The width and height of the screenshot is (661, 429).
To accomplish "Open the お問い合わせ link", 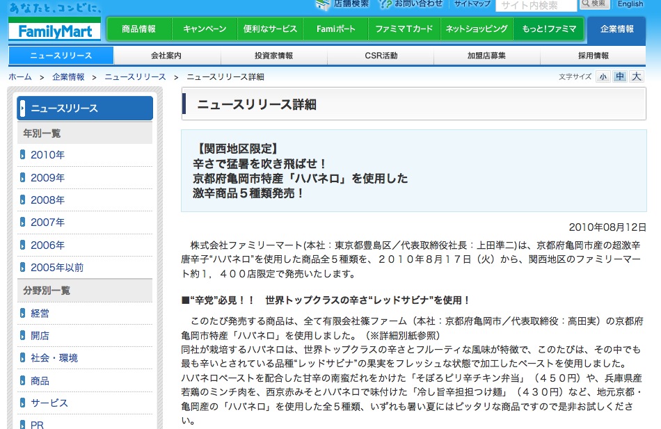I will [x=419, y=3].
